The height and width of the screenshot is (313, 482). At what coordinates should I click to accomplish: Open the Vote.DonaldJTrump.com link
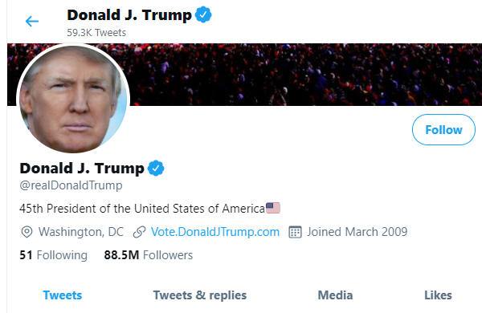(215, 232)
